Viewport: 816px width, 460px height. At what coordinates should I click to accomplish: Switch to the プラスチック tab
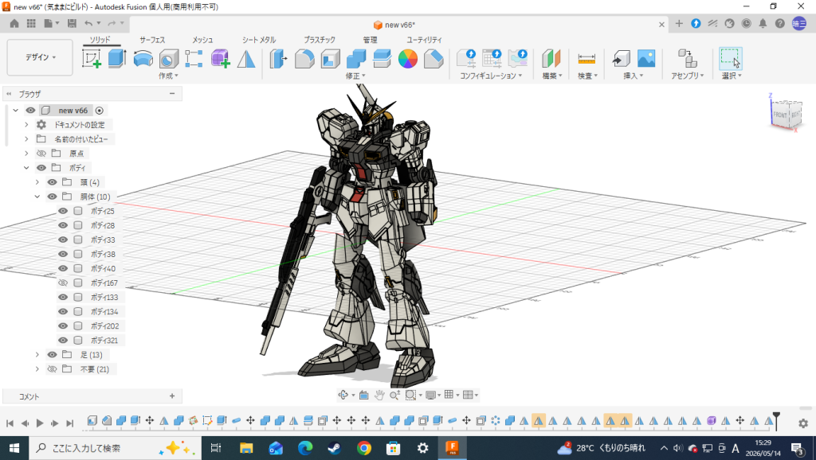click(320, 40)
